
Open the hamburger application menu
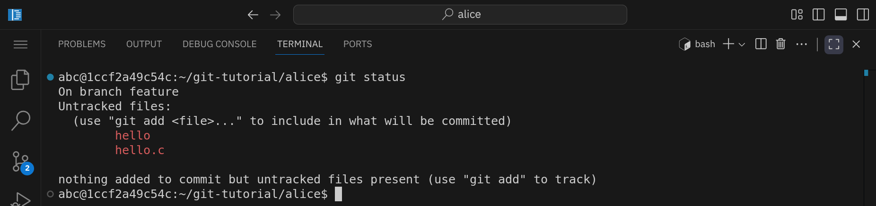(20, 44)
